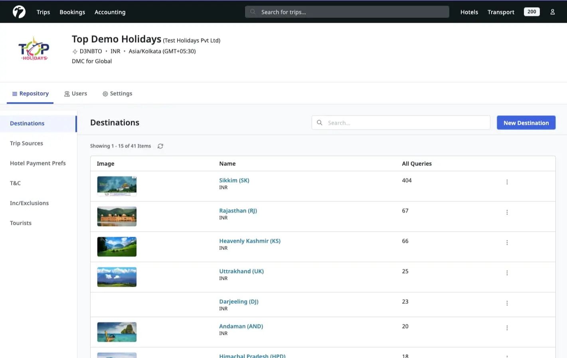Screen dimensions: 567x358
Task: Click the Uttrakhand thumbnail image
Action: tap(117, 277)
